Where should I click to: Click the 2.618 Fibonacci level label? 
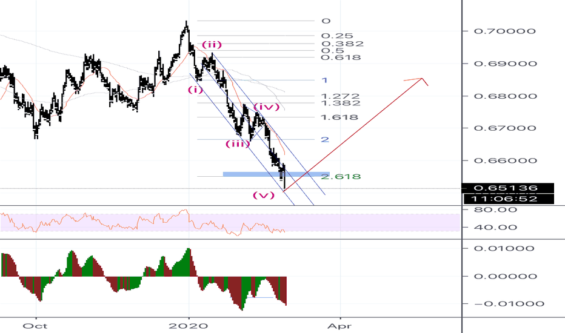[x=341, y=176]
